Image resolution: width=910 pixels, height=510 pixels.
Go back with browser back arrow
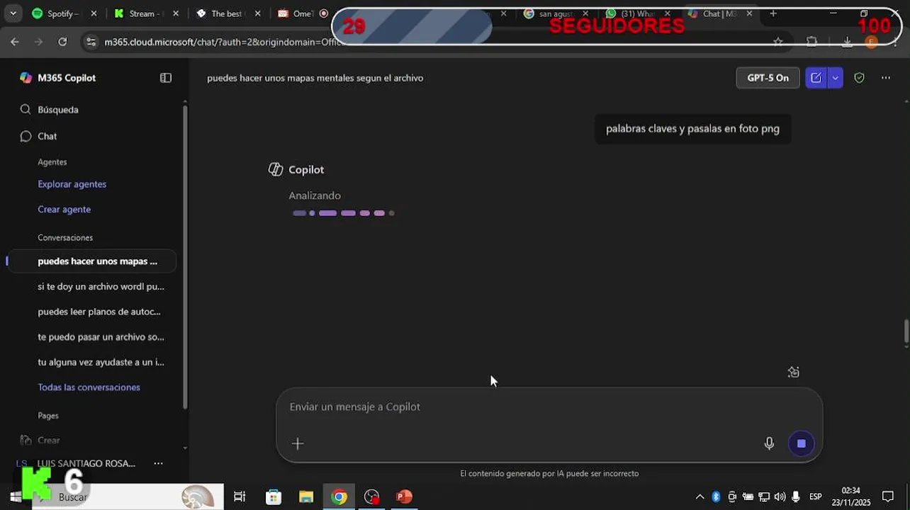15,42
